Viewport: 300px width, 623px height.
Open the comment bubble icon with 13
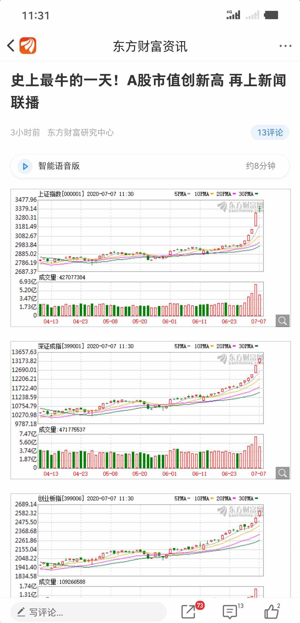click(230, 612)
